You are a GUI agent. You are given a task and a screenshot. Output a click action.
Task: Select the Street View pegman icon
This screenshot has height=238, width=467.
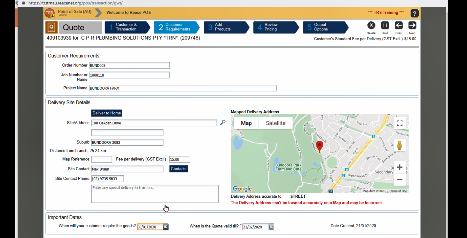click(399, 145)
